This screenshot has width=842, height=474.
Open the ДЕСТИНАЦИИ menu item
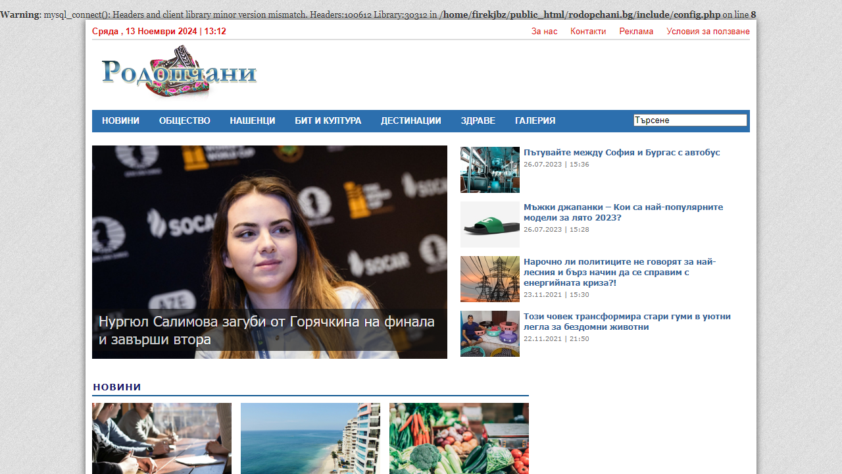pyautogui.click(x=410, y=121)
